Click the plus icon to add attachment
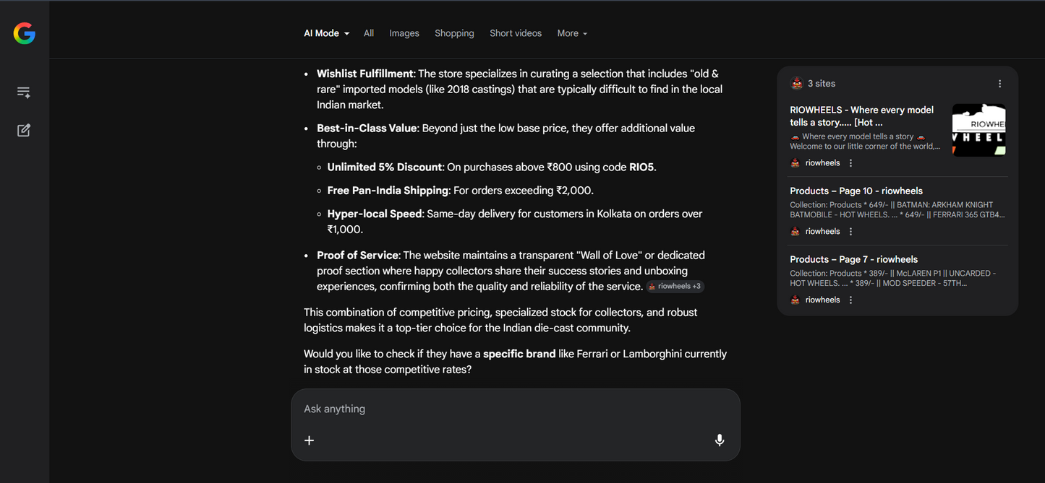1045x483 pixels. coord(310,440)
